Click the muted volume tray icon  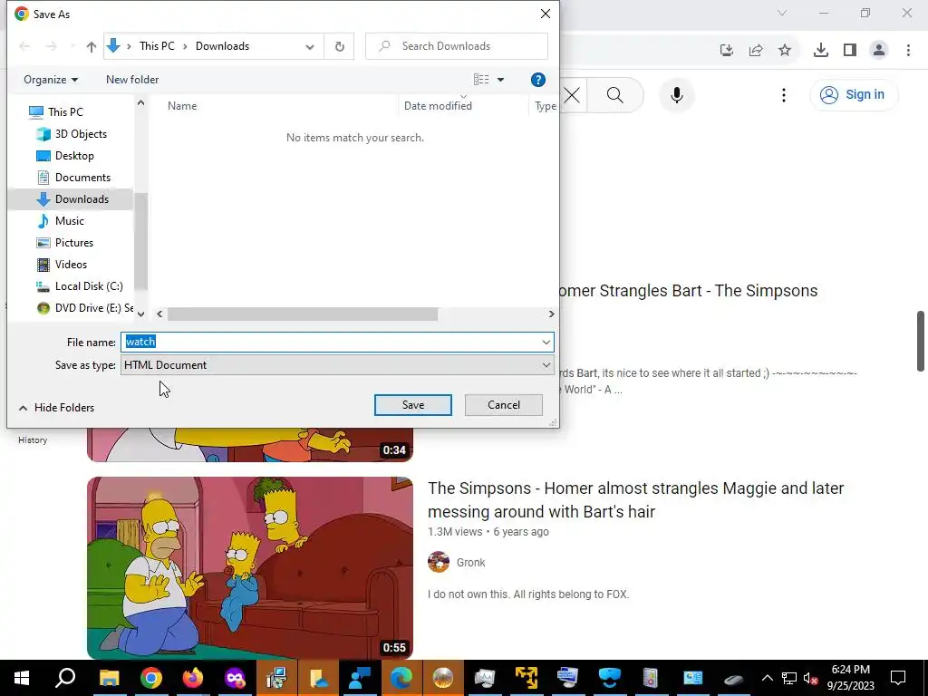811,678
